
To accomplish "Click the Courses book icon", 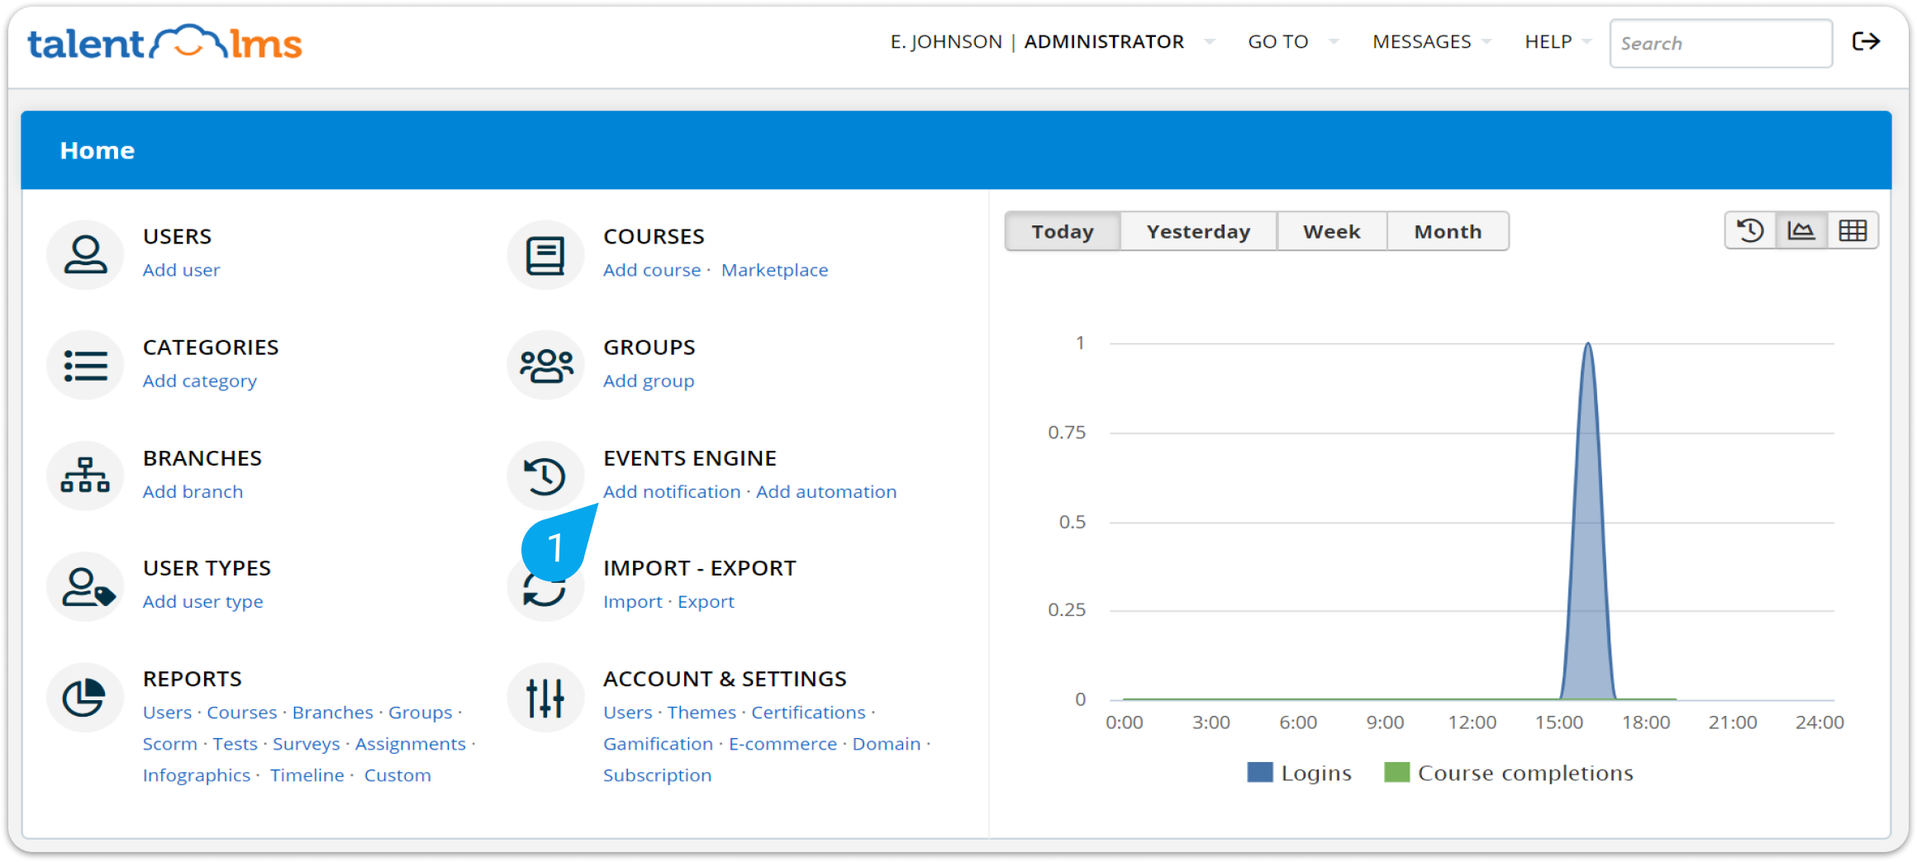I will click(x=545, y=254).
